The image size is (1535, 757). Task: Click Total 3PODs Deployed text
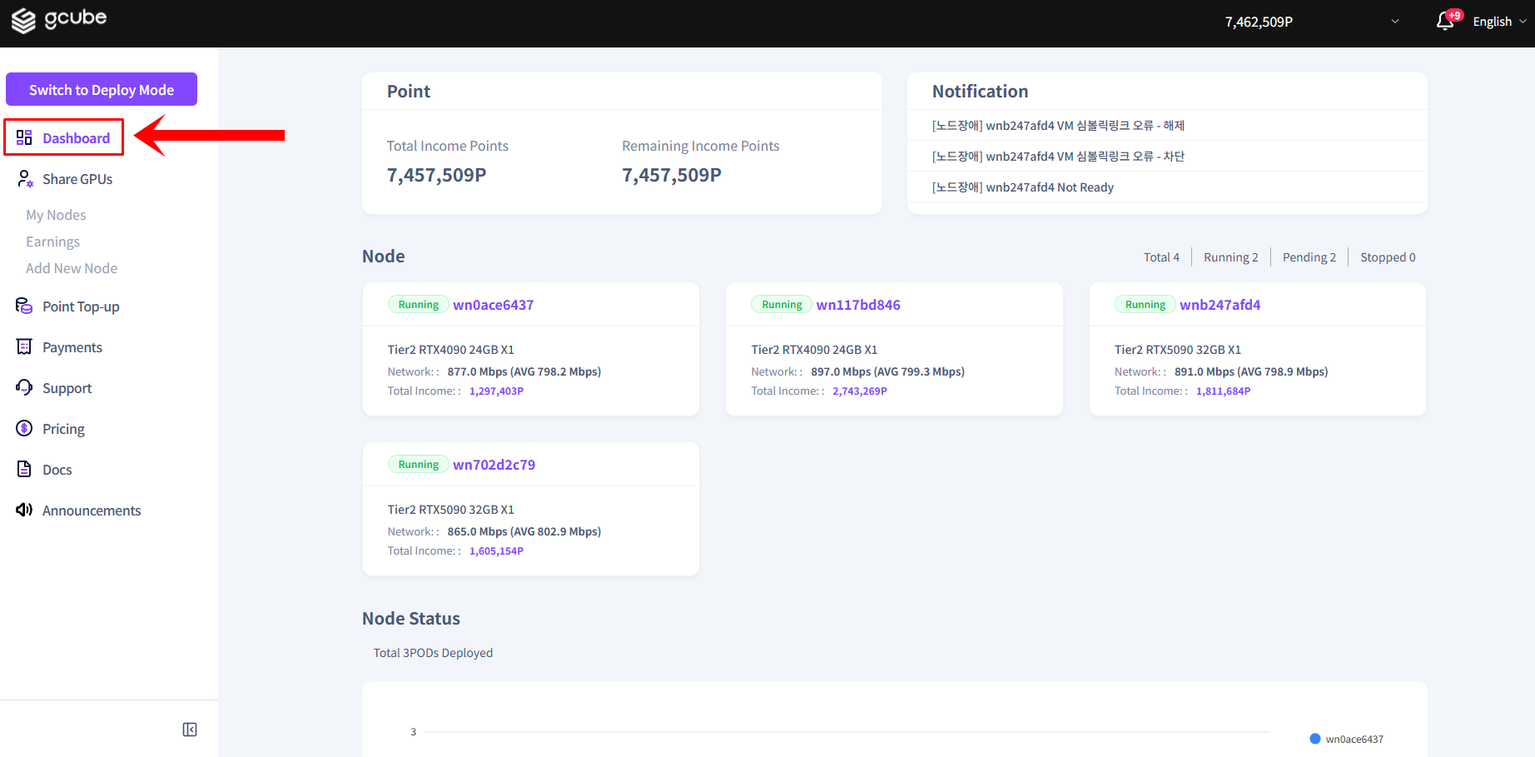point(433,653)
